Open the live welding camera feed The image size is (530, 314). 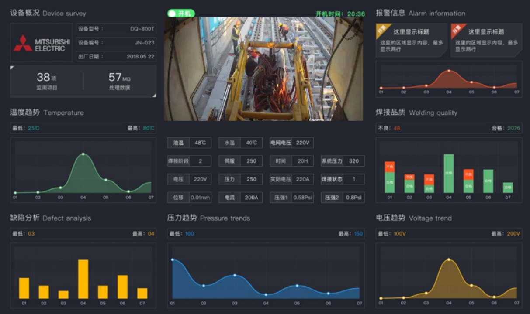coord(263,69)
